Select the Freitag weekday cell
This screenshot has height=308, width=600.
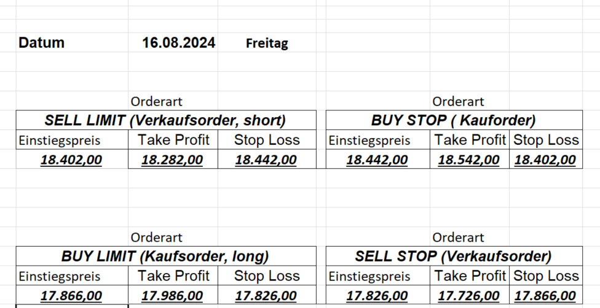(x=267, y=44)
